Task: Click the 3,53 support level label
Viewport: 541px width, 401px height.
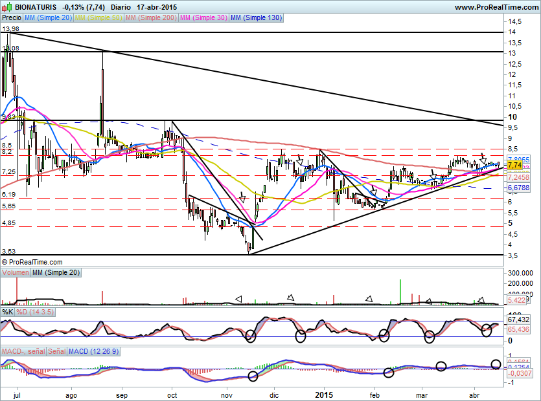Action: [8, 252]
